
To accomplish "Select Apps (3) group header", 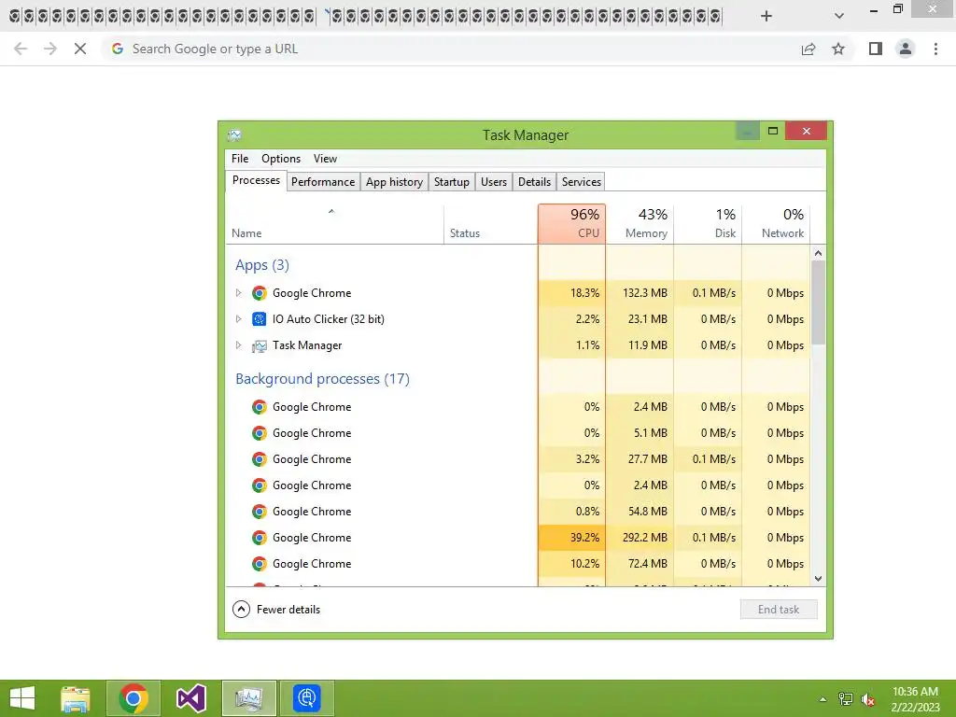I will click(262, 265).
